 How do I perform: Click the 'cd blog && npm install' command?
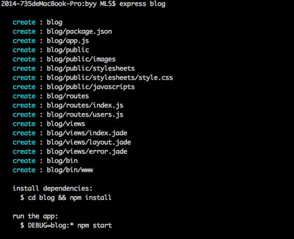pyautogui.click(x=69, y=197)
